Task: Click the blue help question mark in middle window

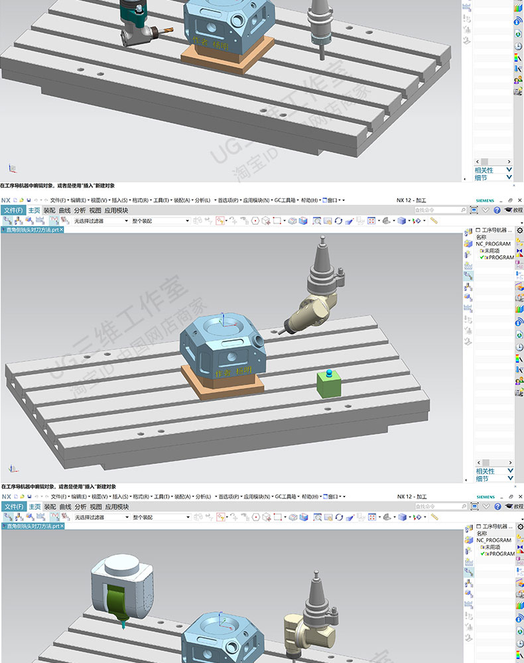Action: [x=496, y=210]
